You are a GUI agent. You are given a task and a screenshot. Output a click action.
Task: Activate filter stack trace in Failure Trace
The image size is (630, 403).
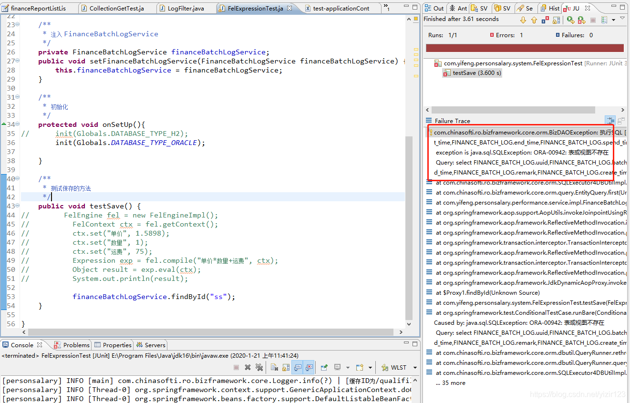pos(610,121)
